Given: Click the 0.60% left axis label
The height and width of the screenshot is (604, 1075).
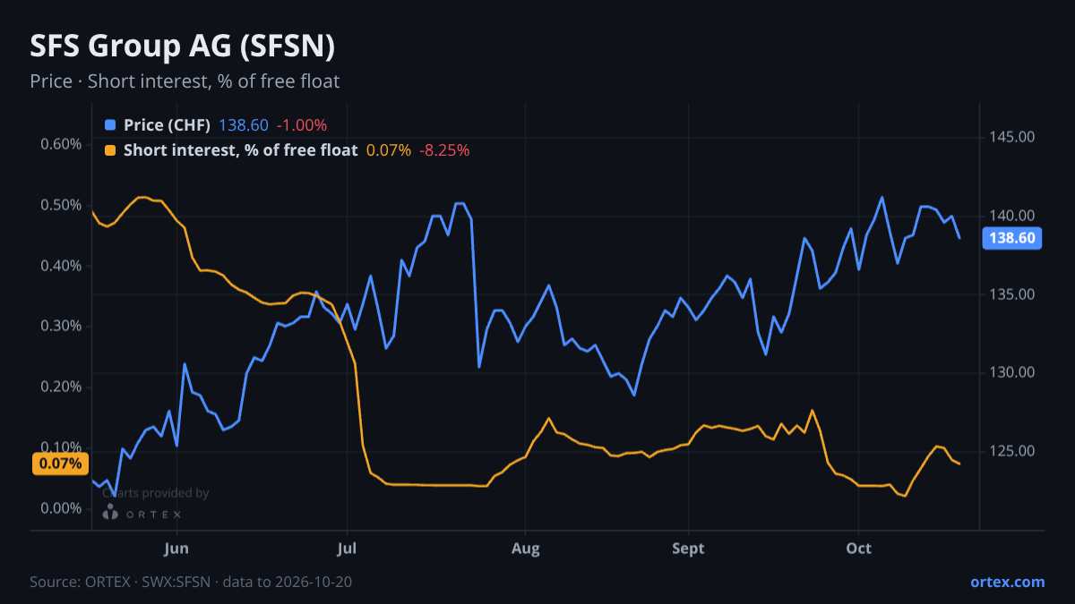Looking at the screenshot, I should pyautogui.click(x=62, y=144).
